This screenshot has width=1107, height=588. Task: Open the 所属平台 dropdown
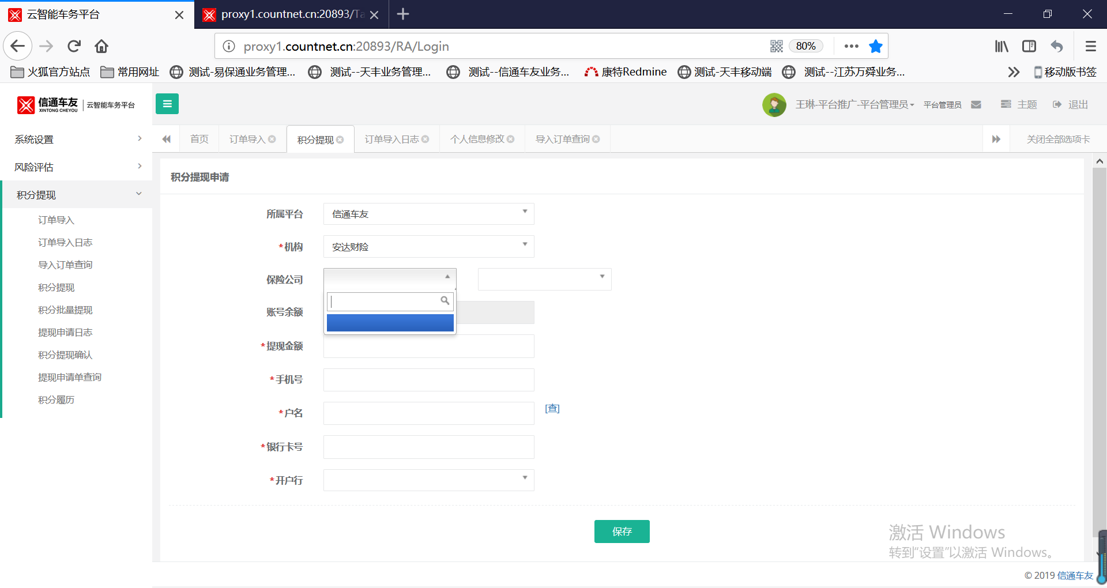428,214
